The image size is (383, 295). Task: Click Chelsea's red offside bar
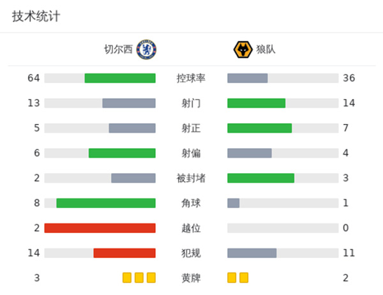pyautogui.click(x=100, y=228)
